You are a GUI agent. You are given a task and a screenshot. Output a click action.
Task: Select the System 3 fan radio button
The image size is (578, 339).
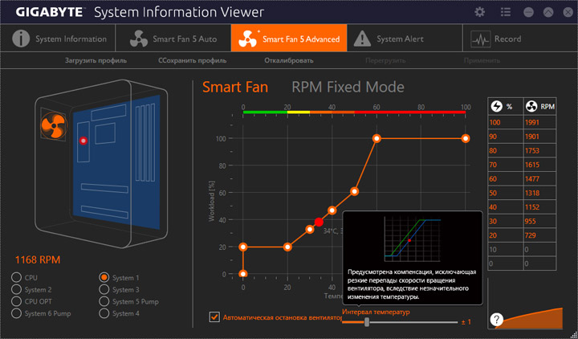coord(104,289)
